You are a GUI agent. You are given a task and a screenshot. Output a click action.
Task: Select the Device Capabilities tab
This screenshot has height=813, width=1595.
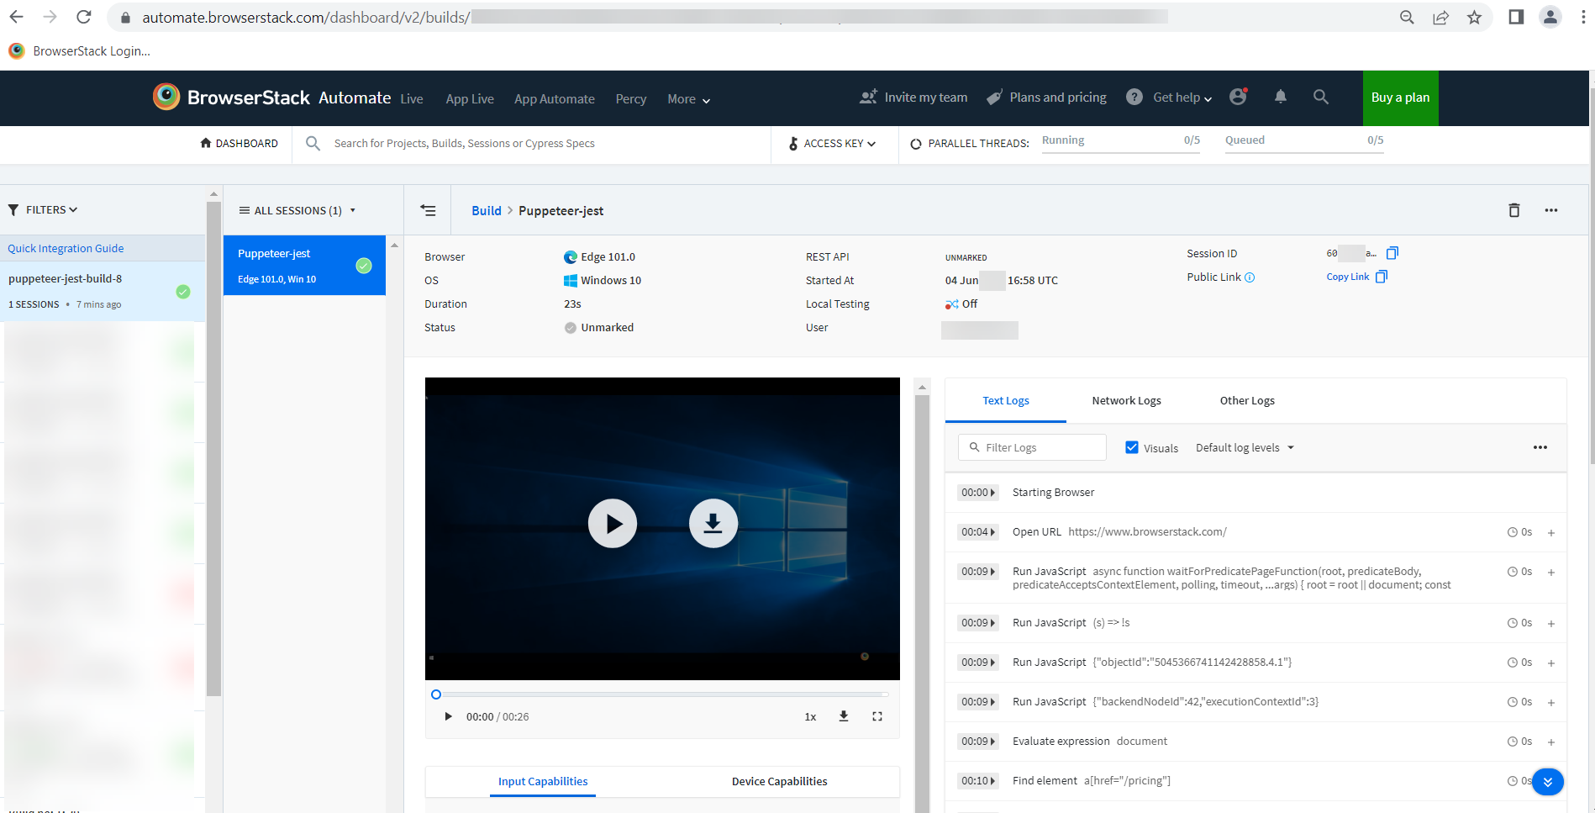[779, 781]
